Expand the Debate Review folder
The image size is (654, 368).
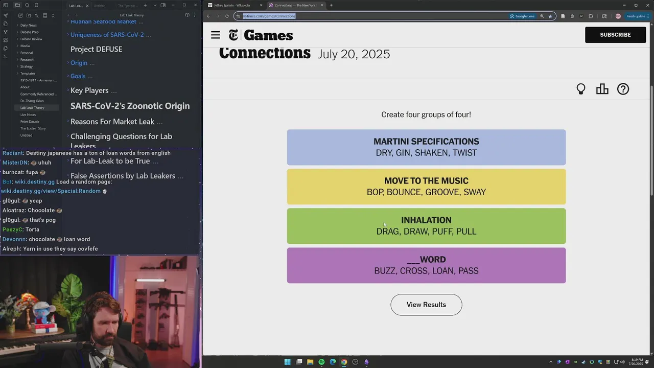coord(17,39)
